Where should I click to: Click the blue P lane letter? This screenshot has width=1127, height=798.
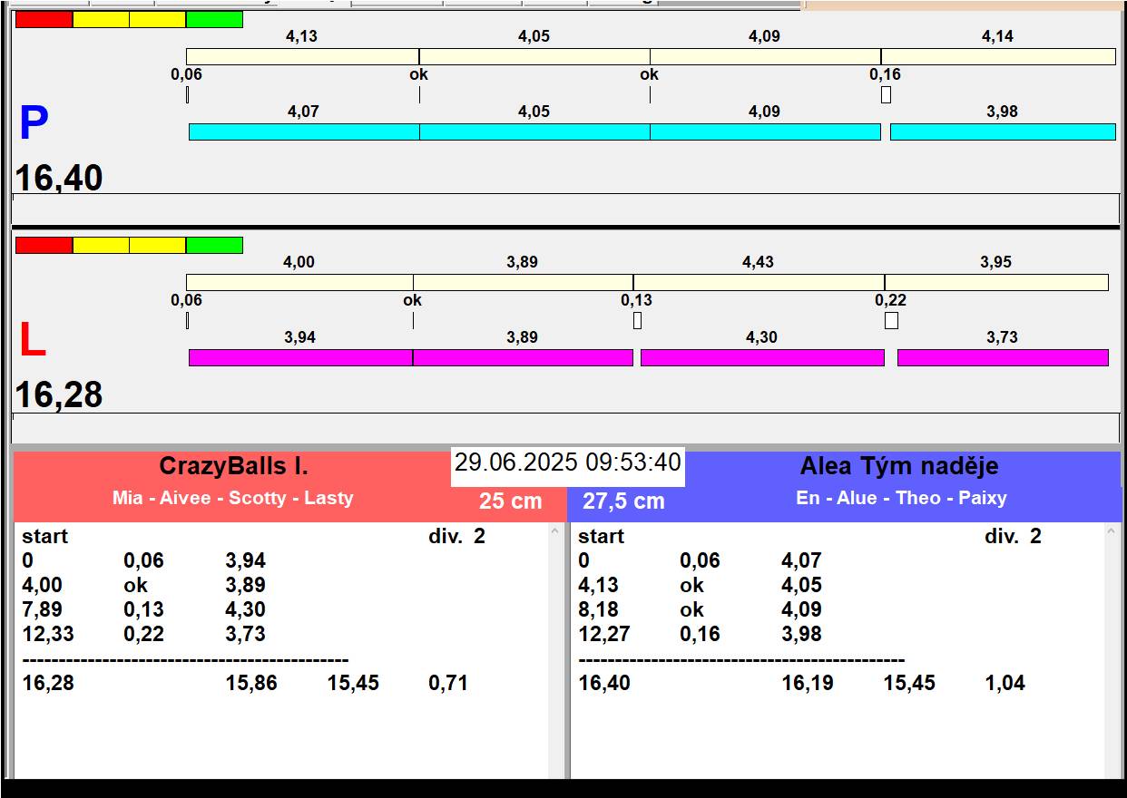tap(34, 124)
